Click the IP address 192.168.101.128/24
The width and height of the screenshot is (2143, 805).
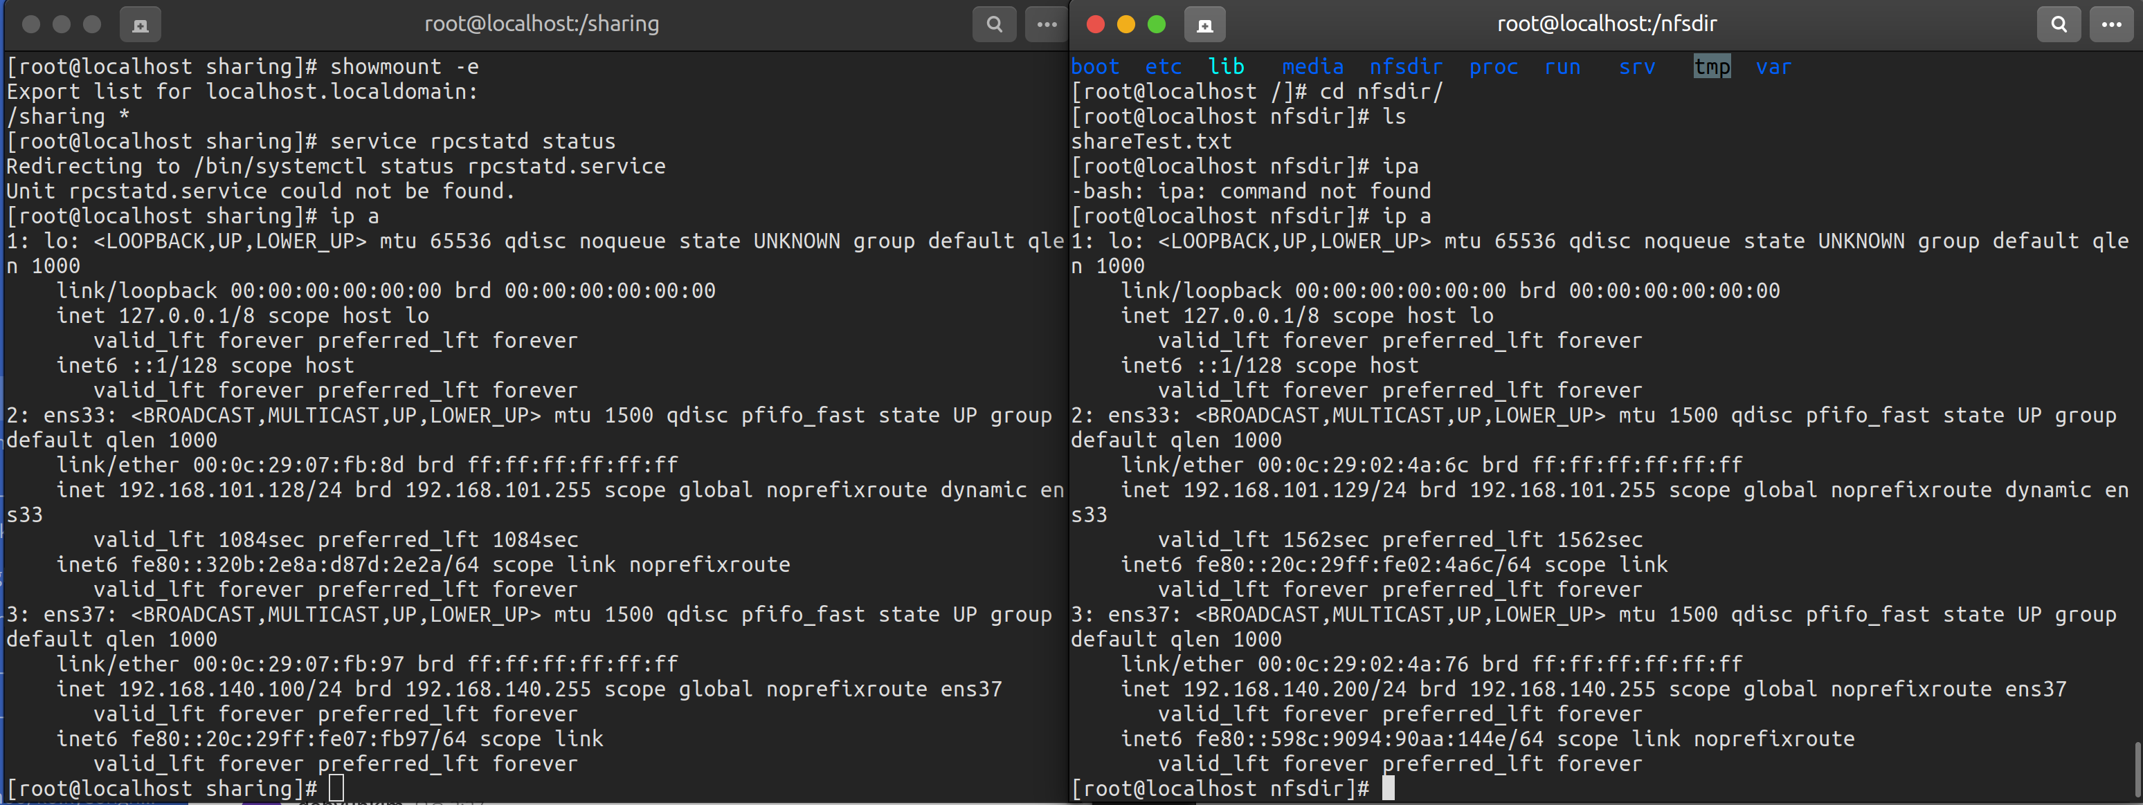click(230, 490)
